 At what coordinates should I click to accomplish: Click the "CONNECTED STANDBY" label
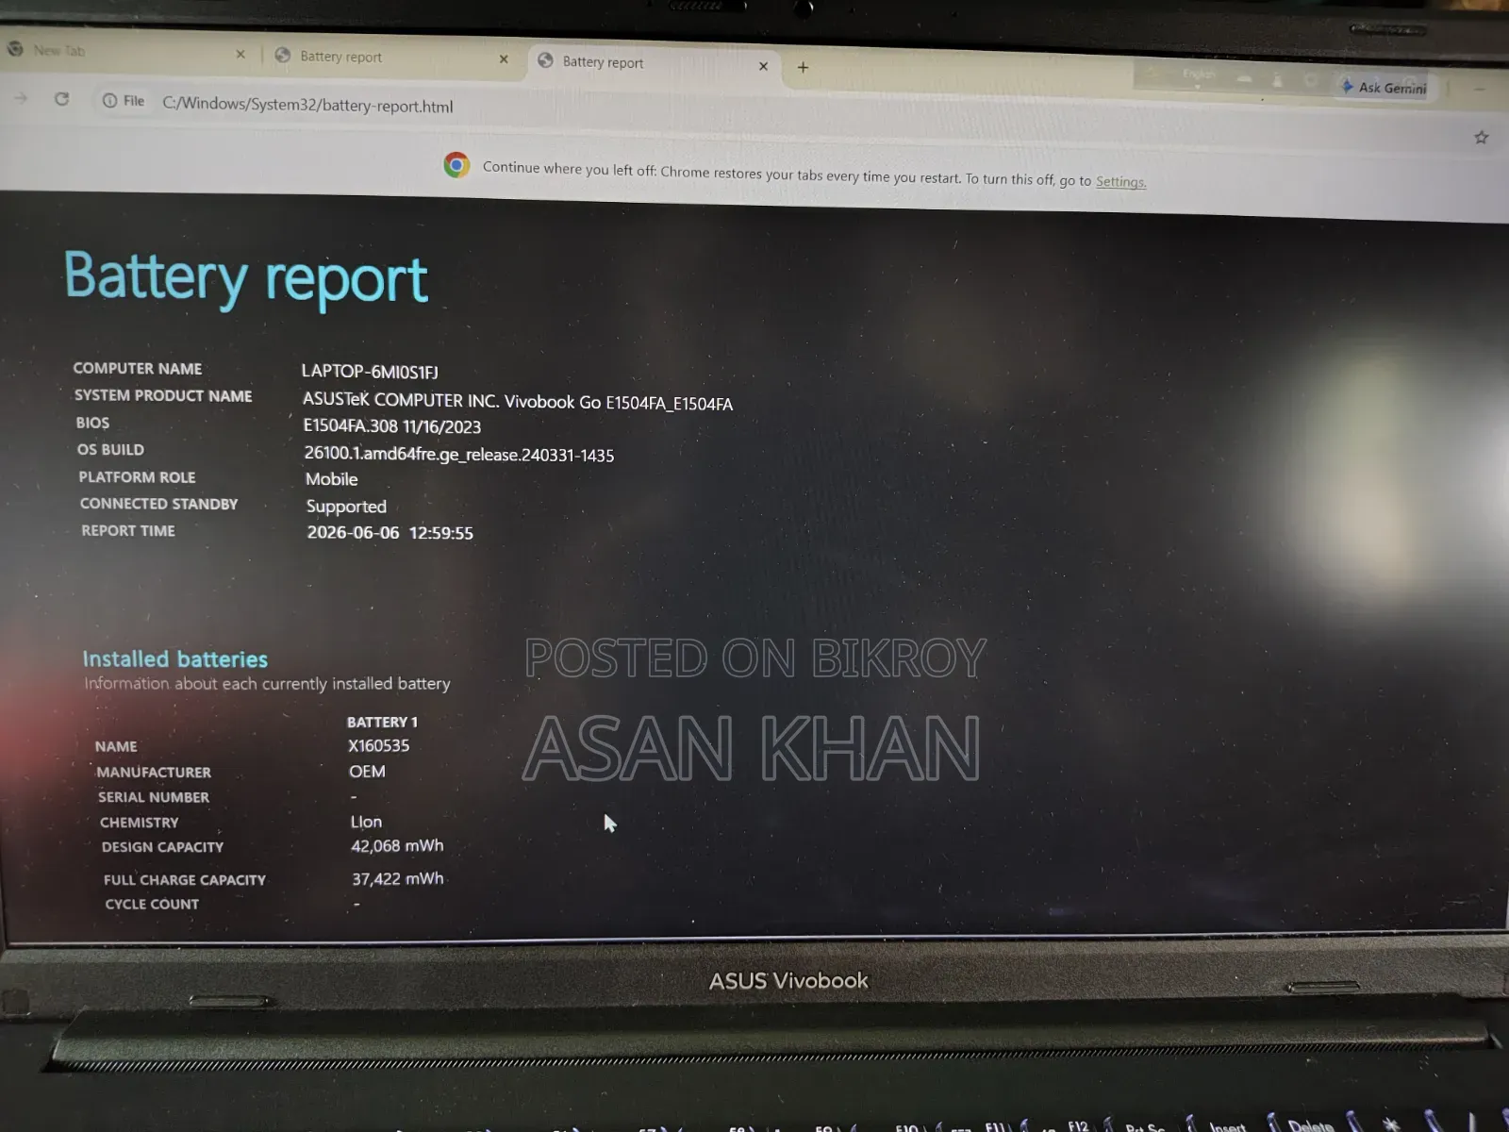tap(159, 504)
